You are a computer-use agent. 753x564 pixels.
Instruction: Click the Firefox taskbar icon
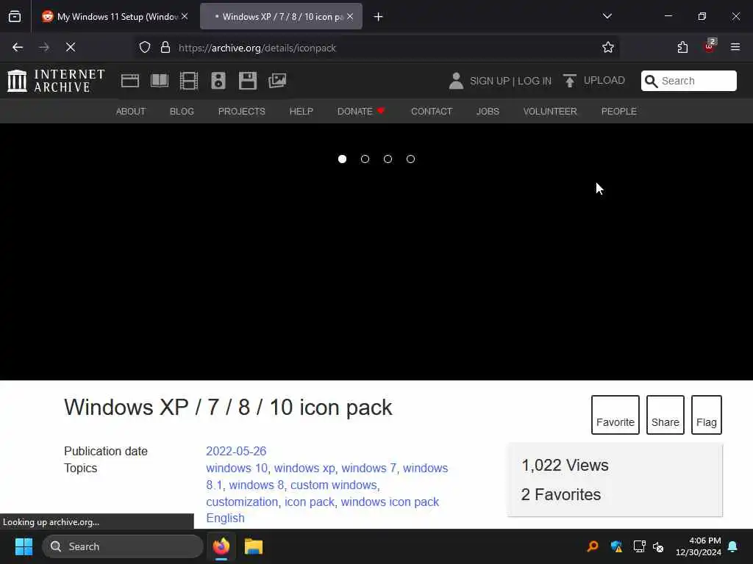coord(221,546)
